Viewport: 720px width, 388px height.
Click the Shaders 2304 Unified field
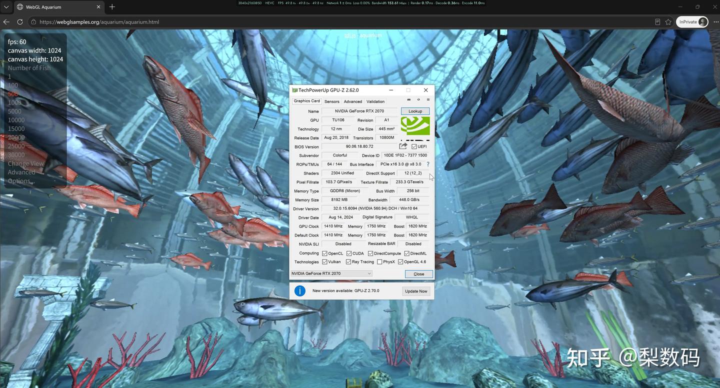342,173
